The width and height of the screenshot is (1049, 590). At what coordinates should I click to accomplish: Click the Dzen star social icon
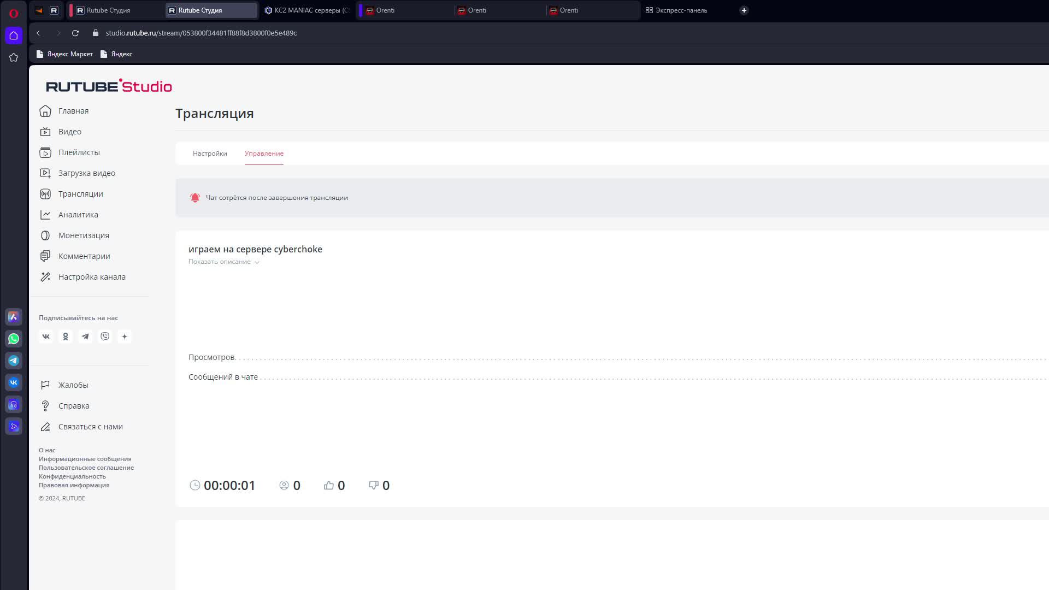(x=125, y=337)
